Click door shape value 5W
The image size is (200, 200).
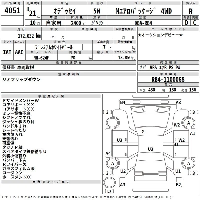97,11
